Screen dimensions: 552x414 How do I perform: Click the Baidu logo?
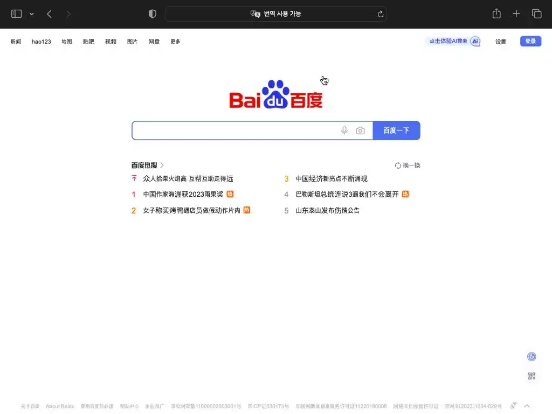pyautogui.click(x=275, y=94)
